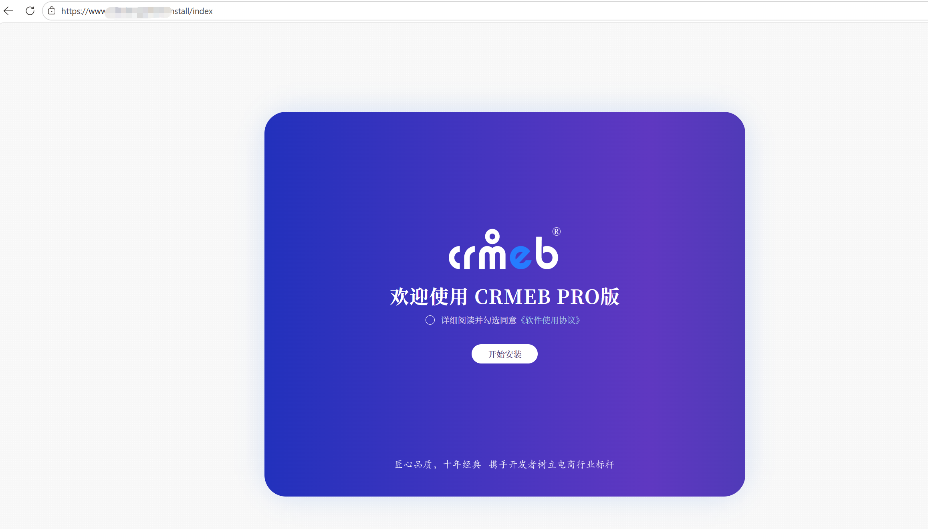Tick the agree-to-software-agreement circle checkbox

(430, 320)
